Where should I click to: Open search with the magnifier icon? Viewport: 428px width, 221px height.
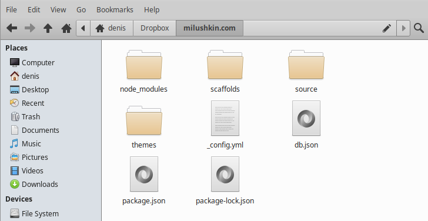(419, 28)
